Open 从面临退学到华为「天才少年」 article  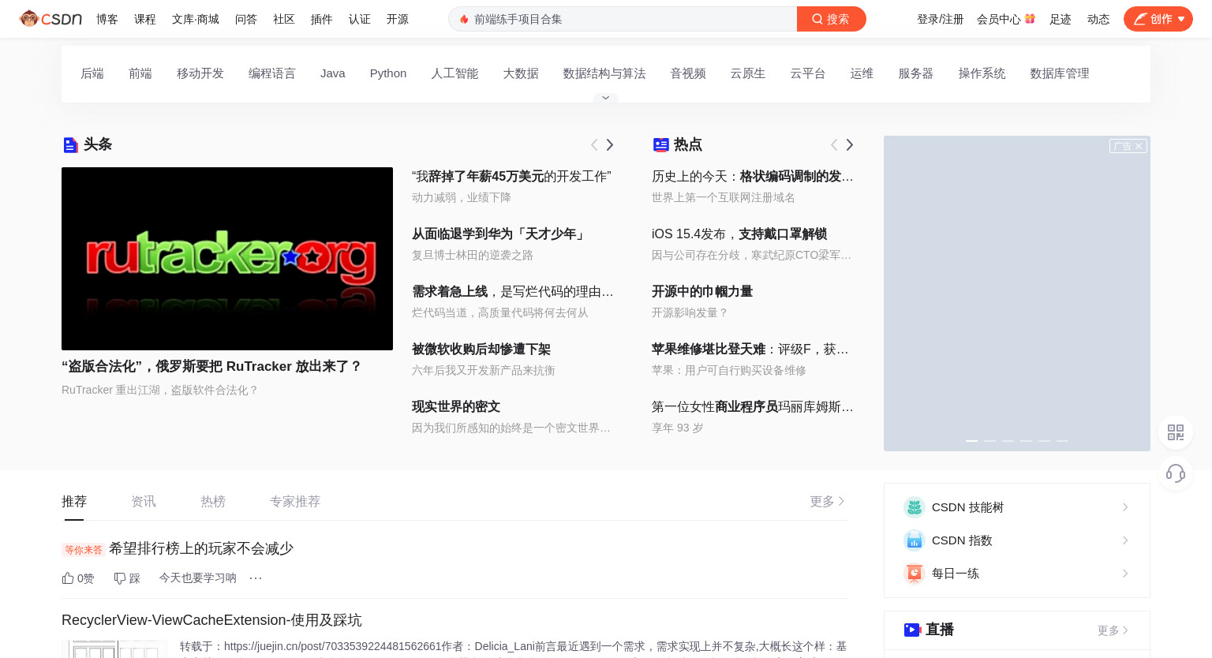pyautogui.click(x=499, y=234)
